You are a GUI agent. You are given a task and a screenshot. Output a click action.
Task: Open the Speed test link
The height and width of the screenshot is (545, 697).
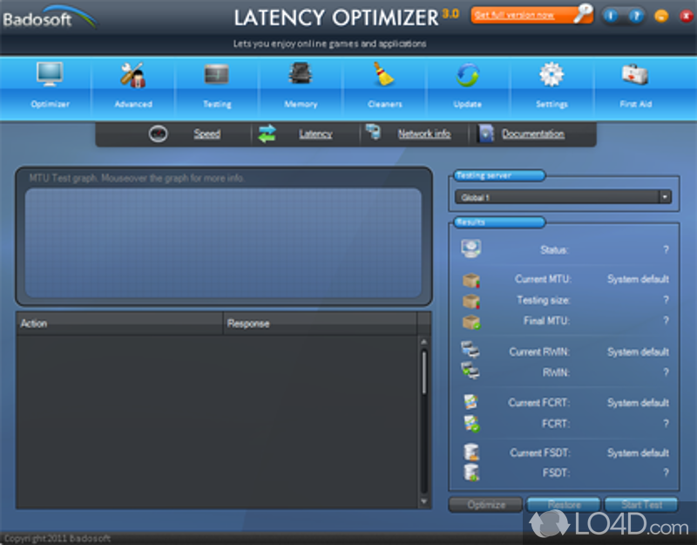pos(206,133)
